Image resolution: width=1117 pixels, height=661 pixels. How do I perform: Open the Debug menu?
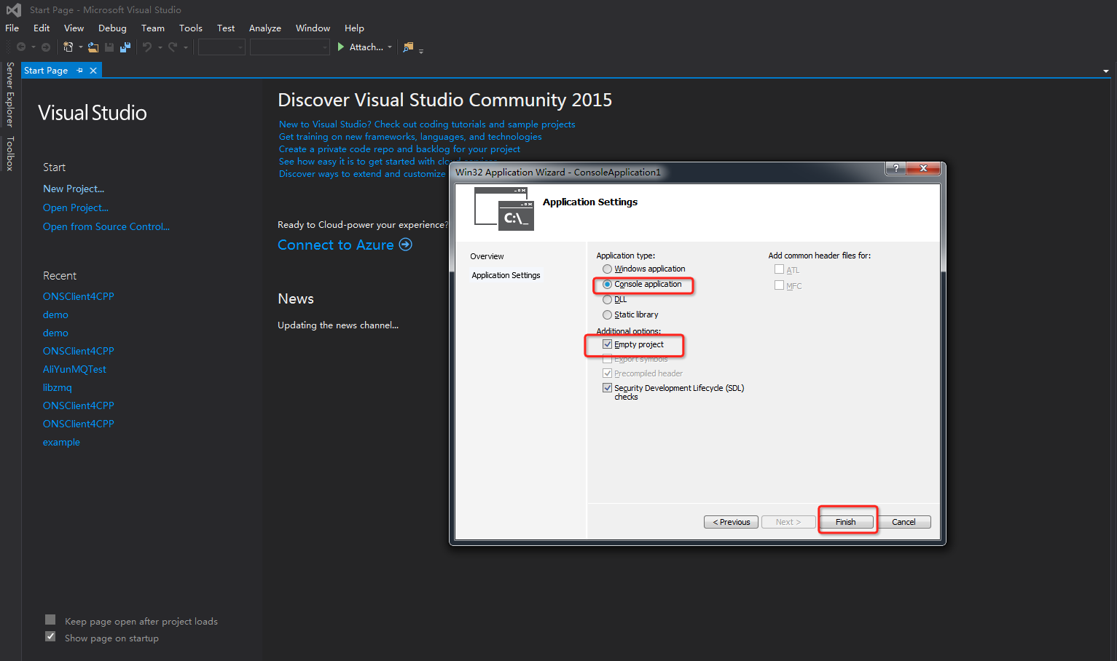[x=112, y=28]
